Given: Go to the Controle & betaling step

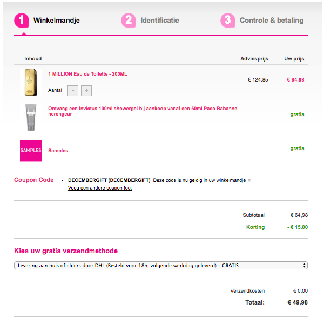Looking at the screenshot, I should point(272,21).
